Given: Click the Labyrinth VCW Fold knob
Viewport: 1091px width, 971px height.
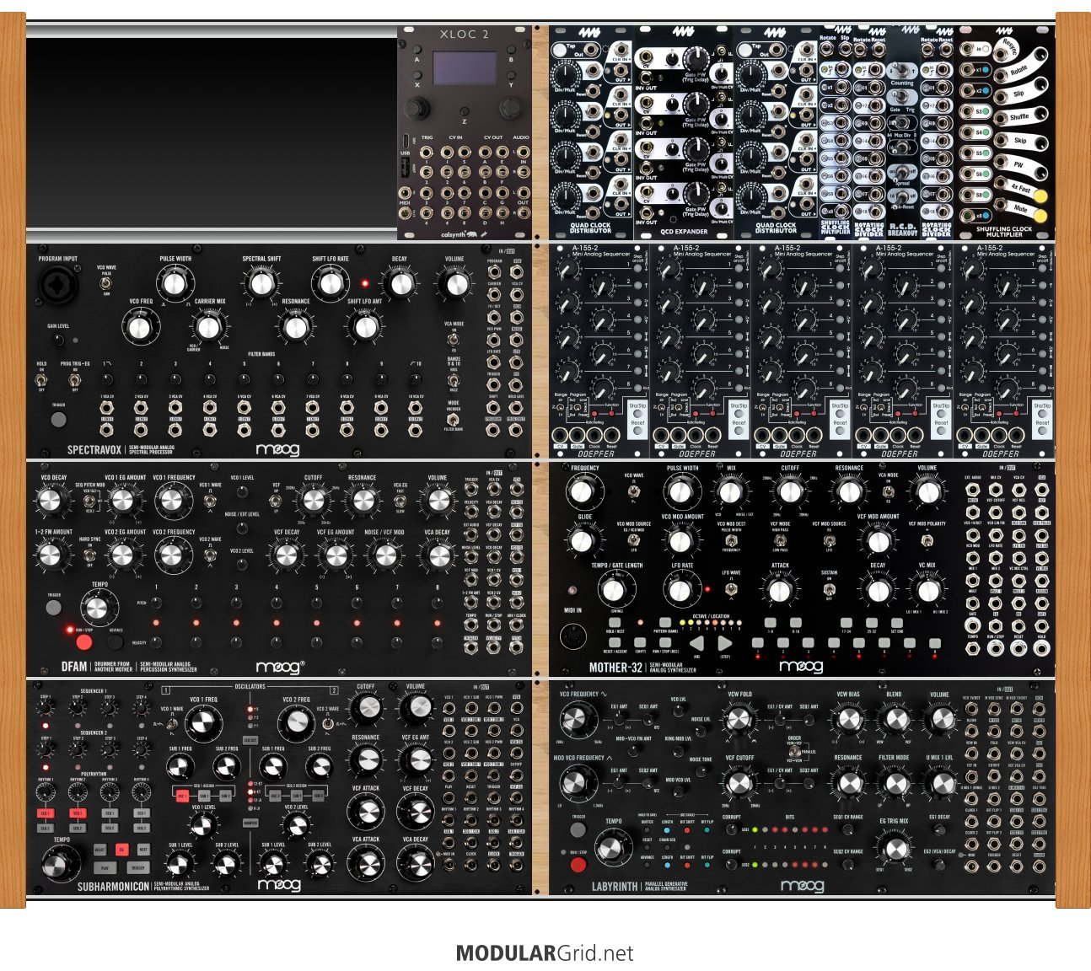Looking at the screenshot, I should 739,719.
